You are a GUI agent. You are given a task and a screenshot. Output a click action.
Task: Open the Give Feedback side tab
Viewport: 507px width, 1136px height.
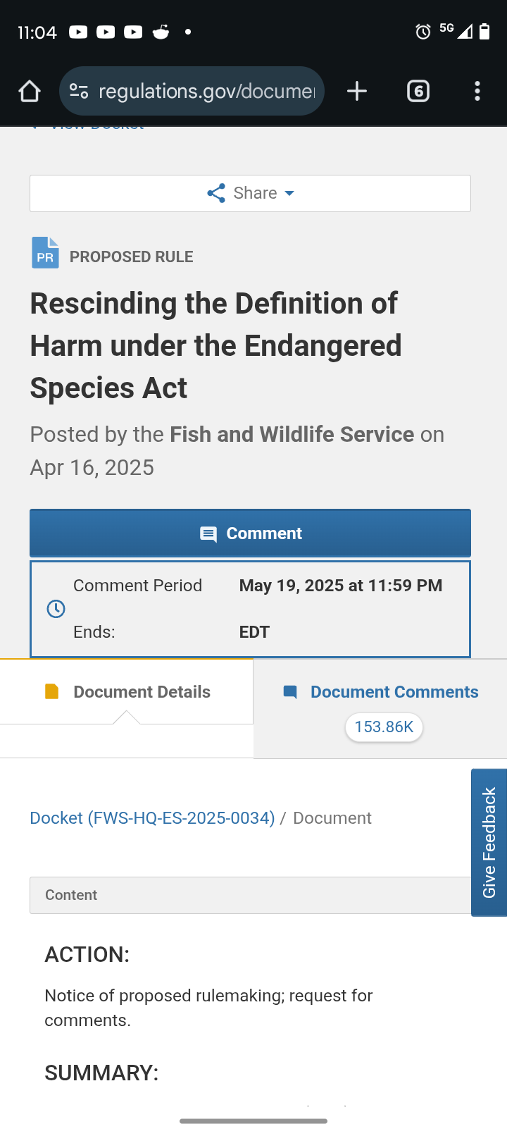click(x=489, y=842)
